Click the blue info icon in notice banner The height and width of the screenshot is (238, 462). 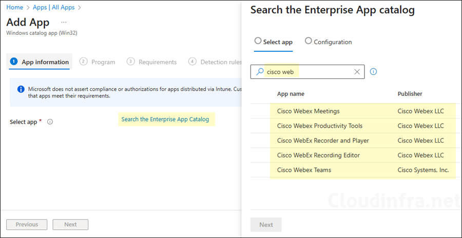coord(21,89)
